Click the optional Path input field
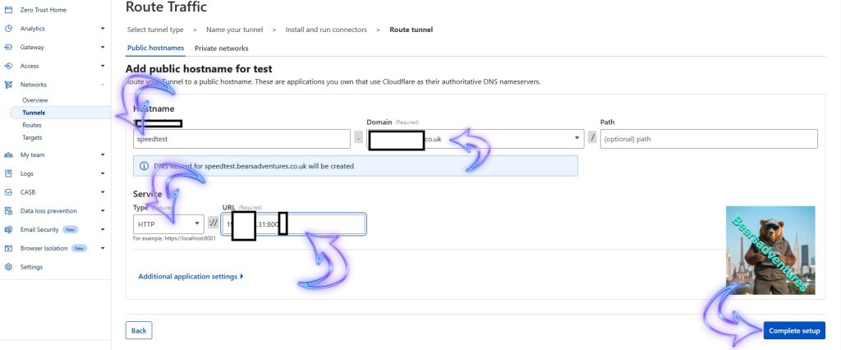Image resolution: width=841 pixels, height=350 pixels. coord(708,139)
